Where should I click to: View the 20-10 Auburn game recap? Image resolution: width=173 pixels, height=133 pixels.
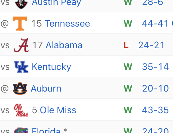pos(156,88)
